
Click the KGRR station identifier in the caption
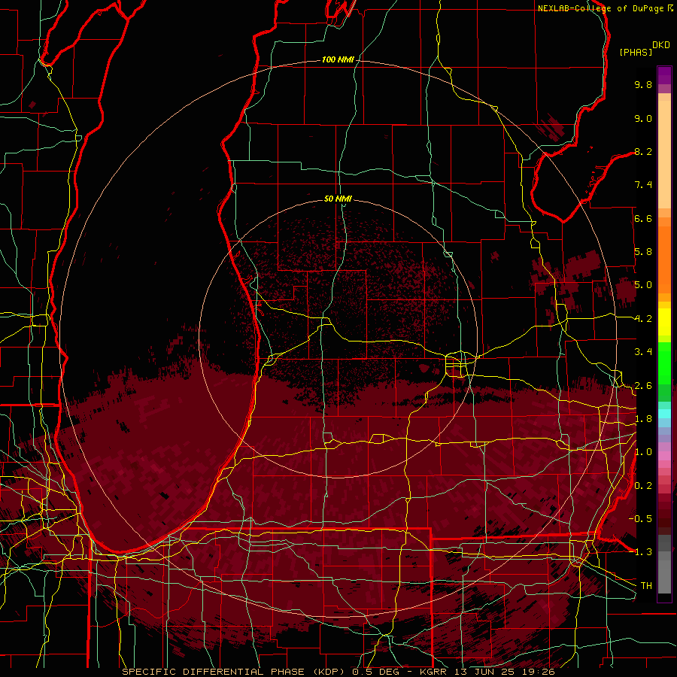tap(433, 672)
